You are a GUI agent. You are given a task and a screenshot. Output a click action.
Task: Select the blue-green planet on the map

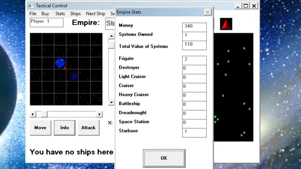click(x=60, y=63)
